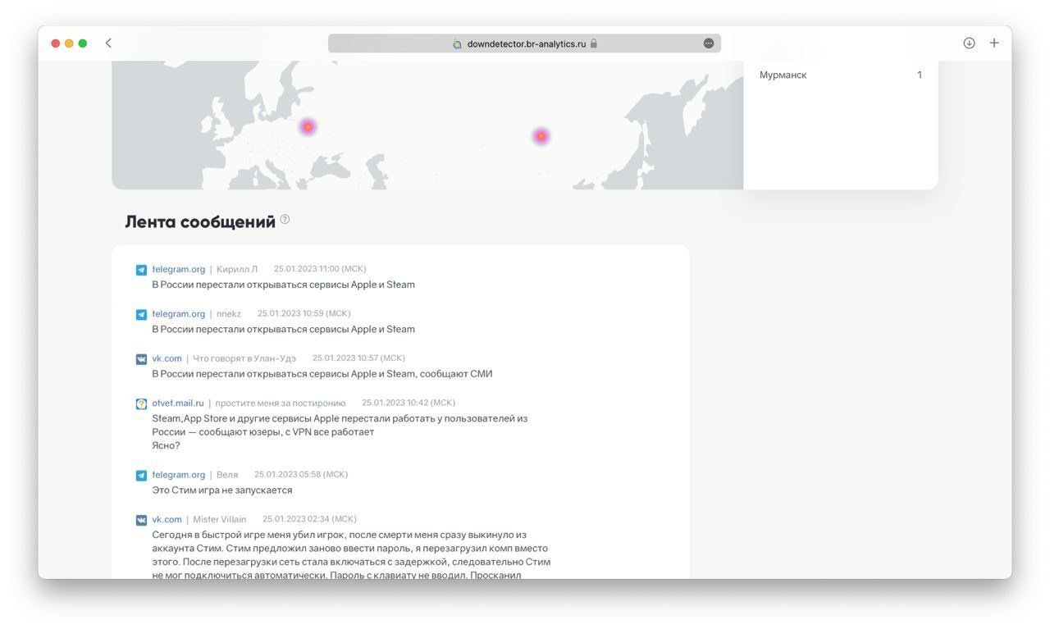Click VK icon next to Mister Villain
The image size is (1050, 629).
pyautogui.click(x=141, y=520)
